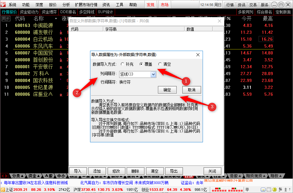The width and height of the screenshot is (293, 193).
Task: Click the 字符串 column header
Action: (x=144, y=29)
